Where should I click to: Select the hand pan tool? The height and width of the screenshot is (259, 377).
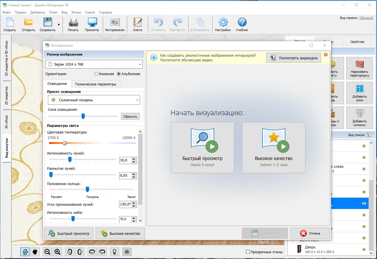click(x=35, y=252)
